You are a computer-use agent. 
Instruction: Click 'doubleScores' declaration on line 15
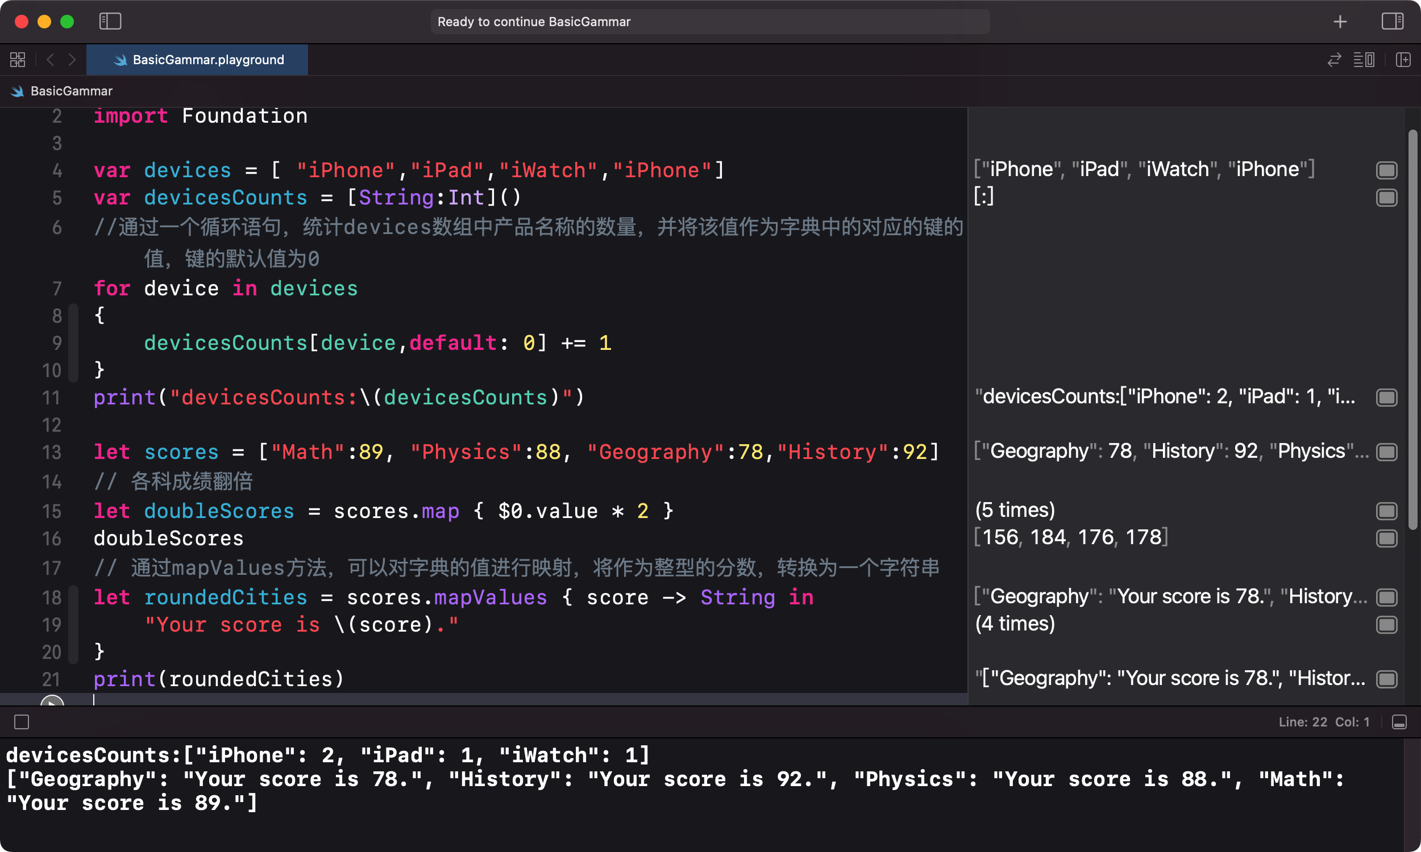219,511
